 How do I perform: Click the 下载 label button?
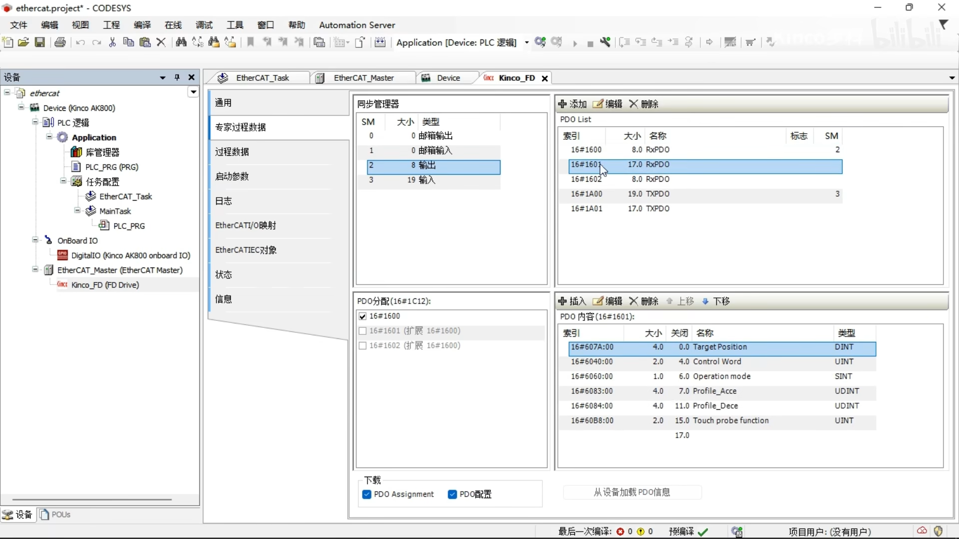[x=372, y=480]
